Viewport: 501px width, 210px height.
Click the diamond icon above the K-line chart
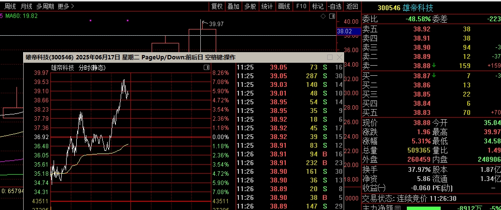point(323,16)
